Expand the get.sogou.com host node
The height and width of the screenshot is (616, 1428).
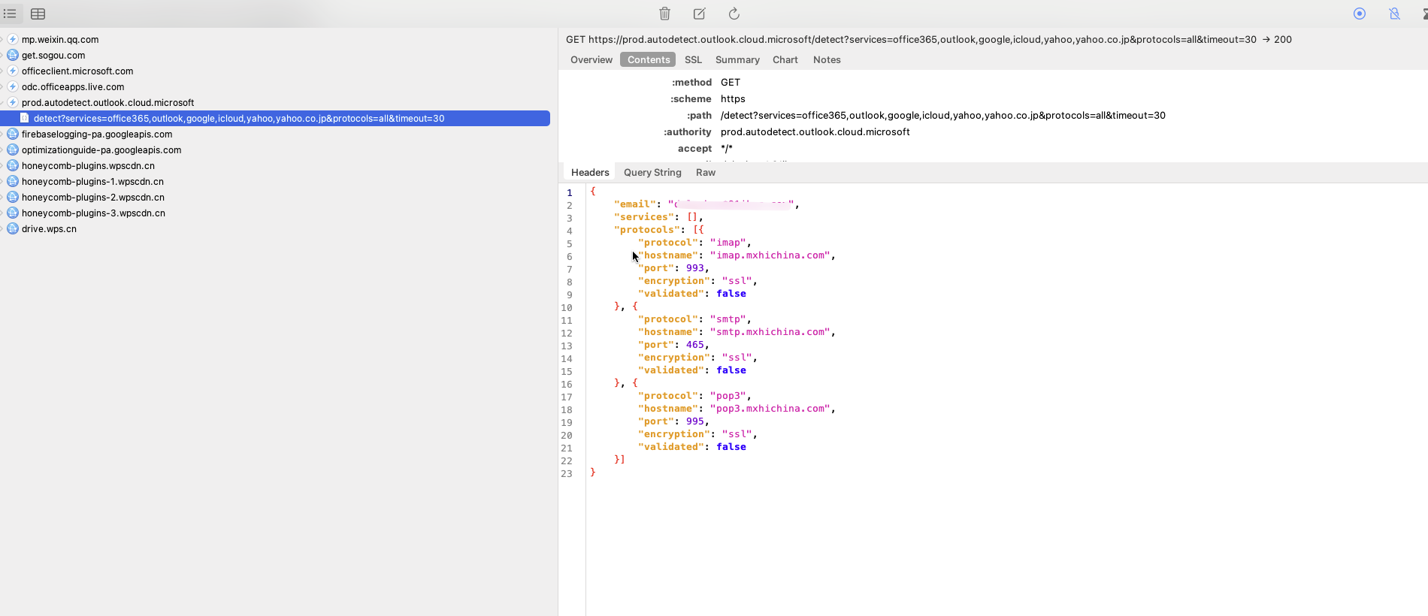[x=2, y=56]
